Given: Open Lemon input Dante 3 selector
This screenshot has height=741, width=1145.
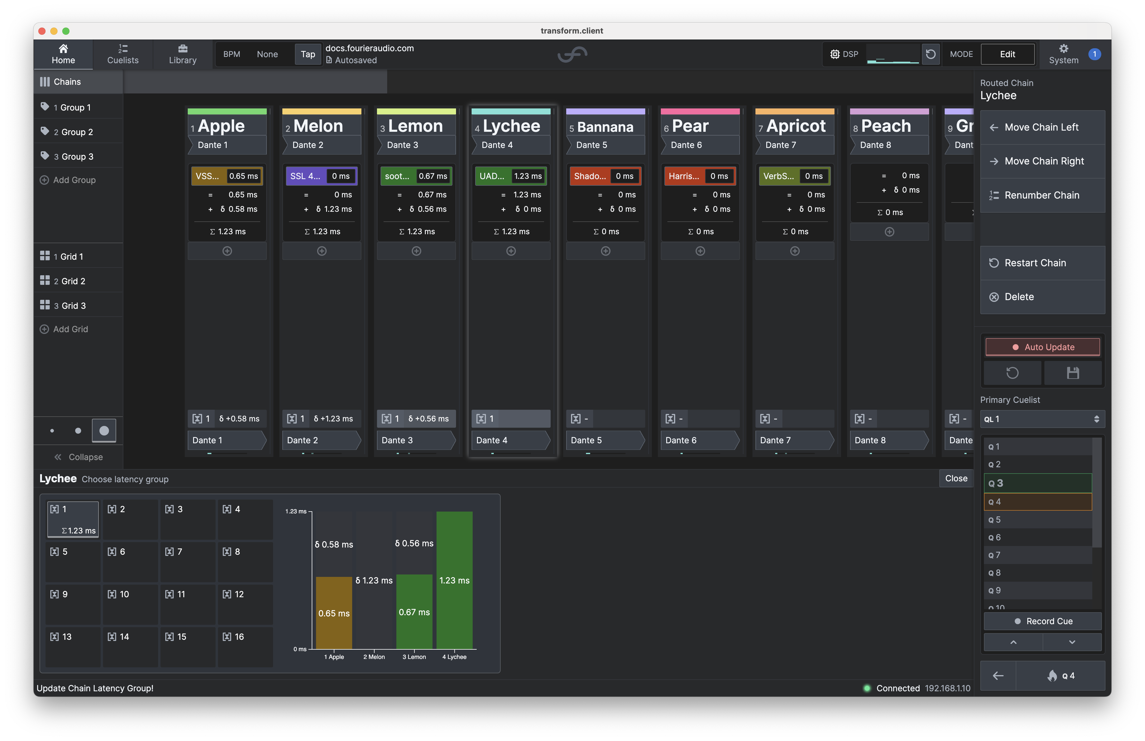Looking at the screenshot, I should pos(416,145).
